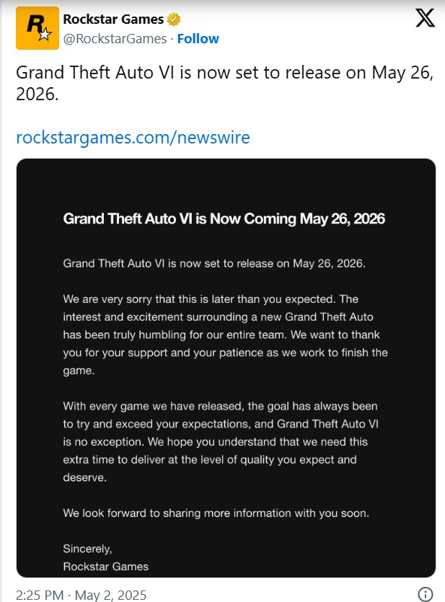Open the 2:25 PM post time

coord(40,595)
